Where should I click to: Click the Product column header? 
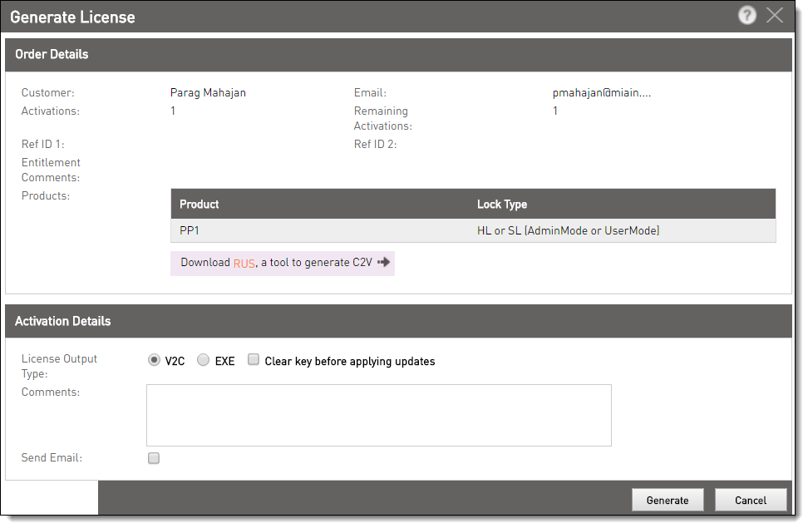point(199,205)
